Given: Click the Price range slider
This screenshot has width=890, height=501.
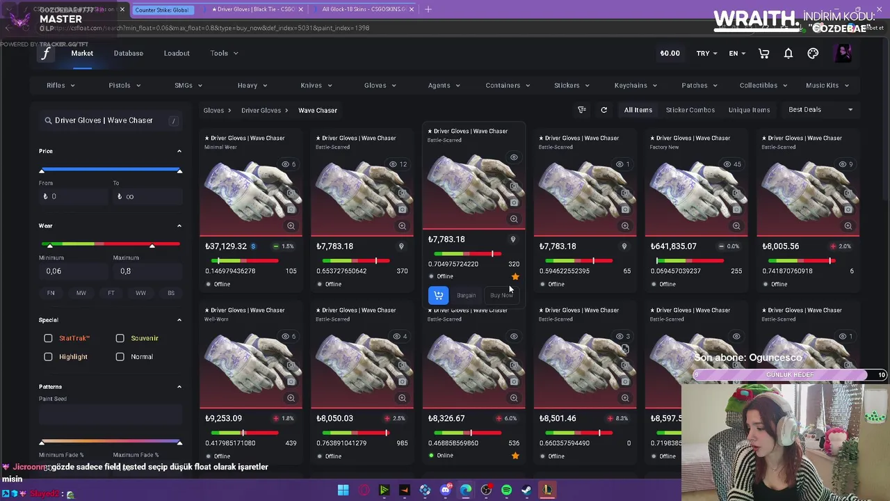Looking at the screenshot, I should [x=111, y=170].
